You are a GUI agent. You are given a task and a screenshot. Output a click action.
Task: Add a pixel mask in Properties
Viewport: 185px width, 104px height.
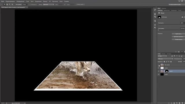click(182, 17)
